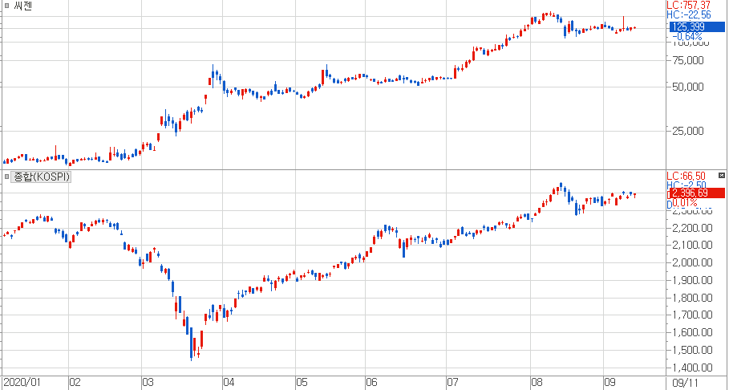Viewport: 729px width, 390px height.
Task: Click the -0.64% change label under price tag
Action: [x=687, y=37]
